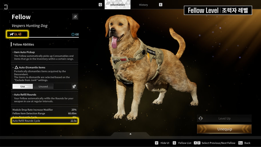Click the Auto-Dismantle recycle triangle icon

pos(16,67)
